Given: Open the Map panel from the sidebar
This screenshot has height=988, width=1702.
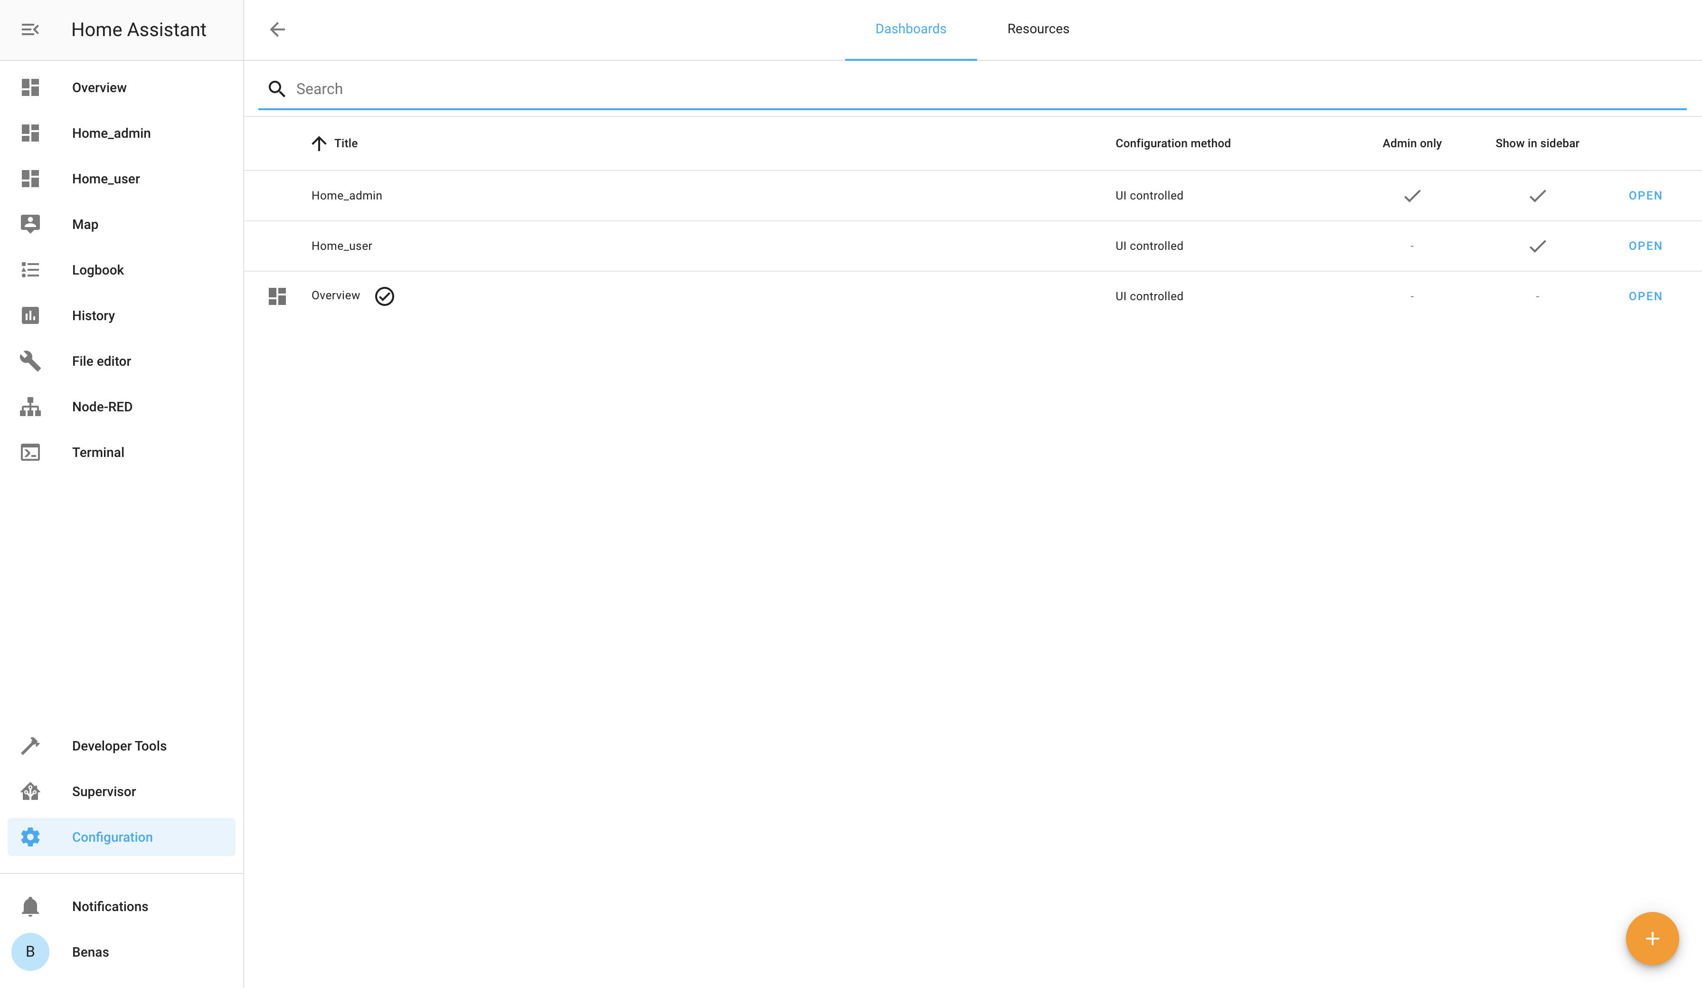Looking at the screenshot, I should tap(85, 224).
